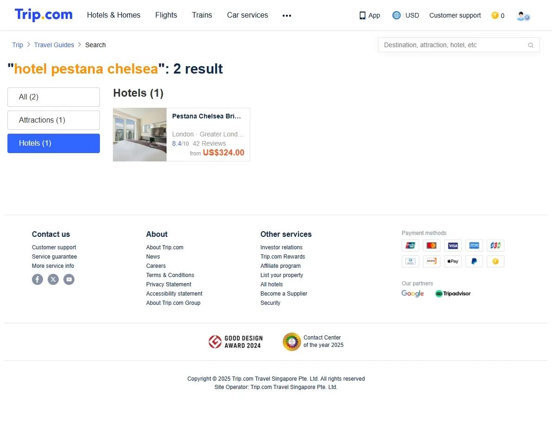Click the JCB payment icon

(496, 246)
